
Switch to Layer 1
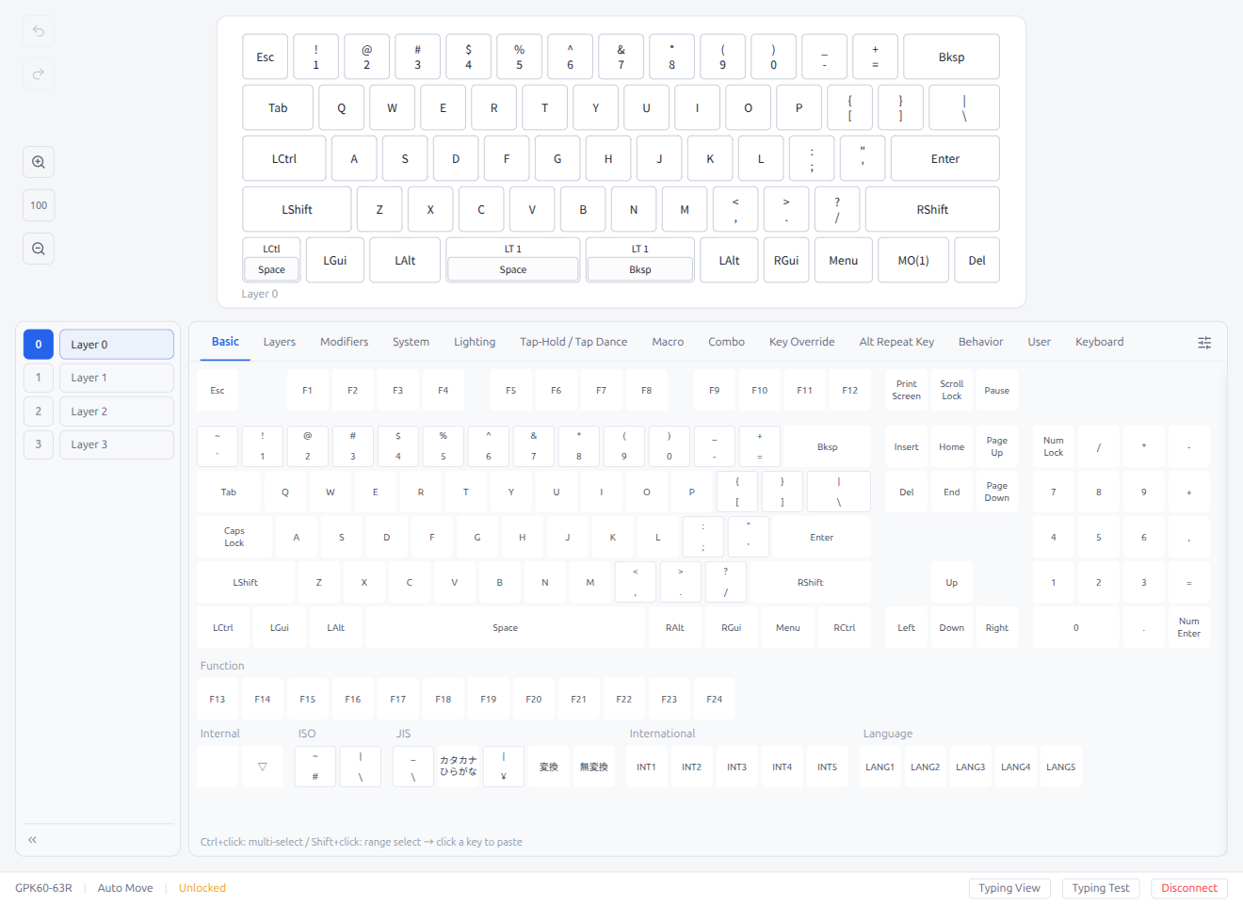click(38, 377)
